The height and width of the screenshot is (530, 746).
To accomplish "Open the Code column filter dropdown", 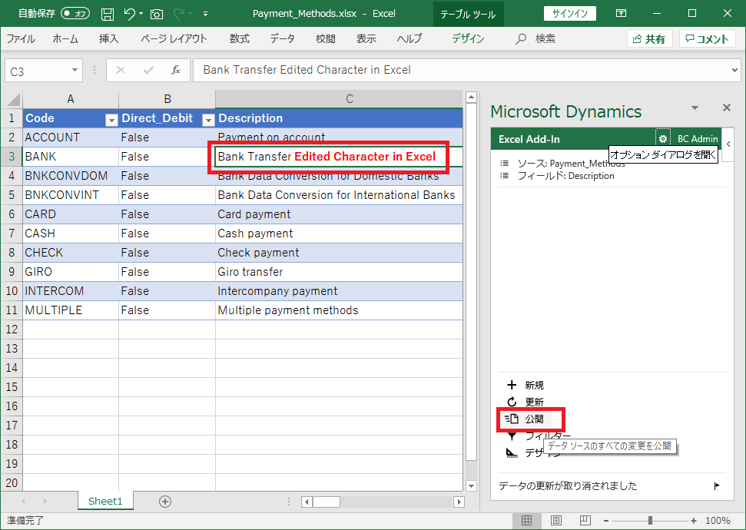I will point(111,120).
